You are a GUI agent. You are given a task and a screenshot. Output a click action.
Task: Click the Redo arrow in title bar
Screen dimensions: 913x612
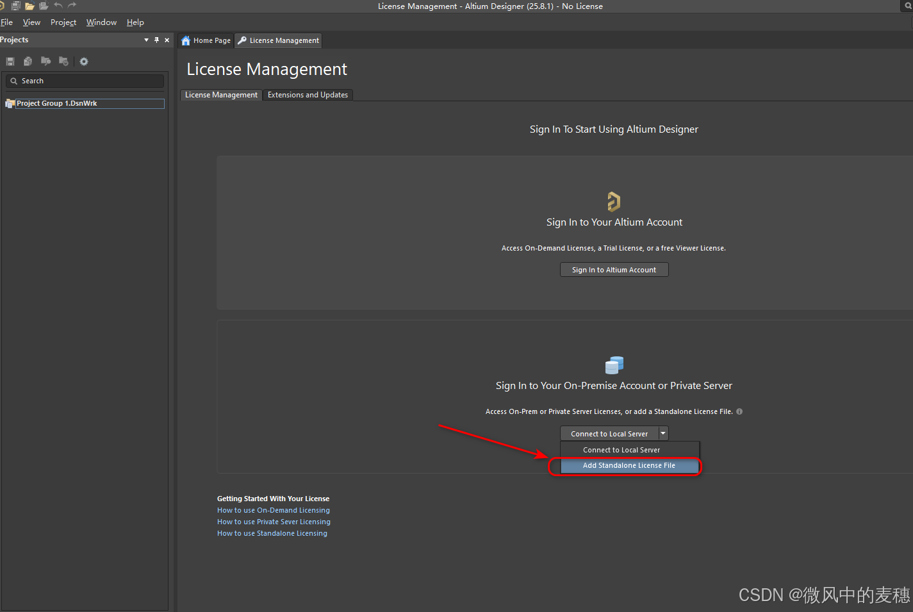[72, 5]
